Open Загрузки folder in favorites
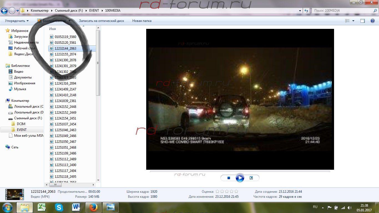This screenshot has width=379, height=213. click(x=21, y=37)
